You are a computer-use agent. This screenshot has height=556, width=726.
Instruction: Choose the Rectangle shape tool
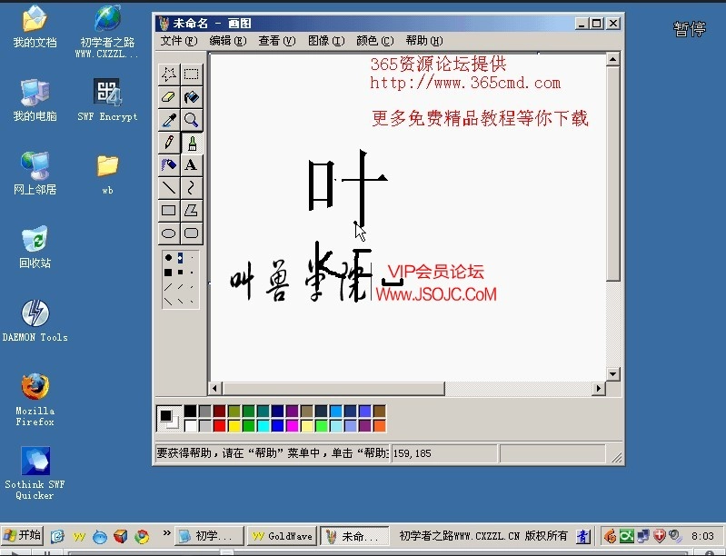[168, 211]
